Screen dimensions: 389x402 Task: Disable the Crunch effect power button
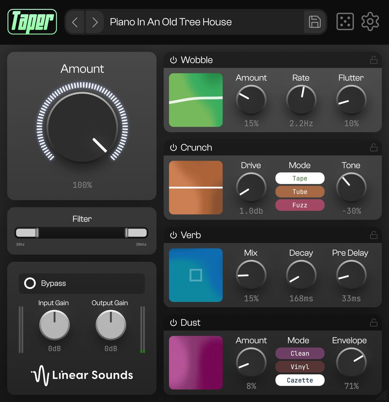[x=173, y=147]
